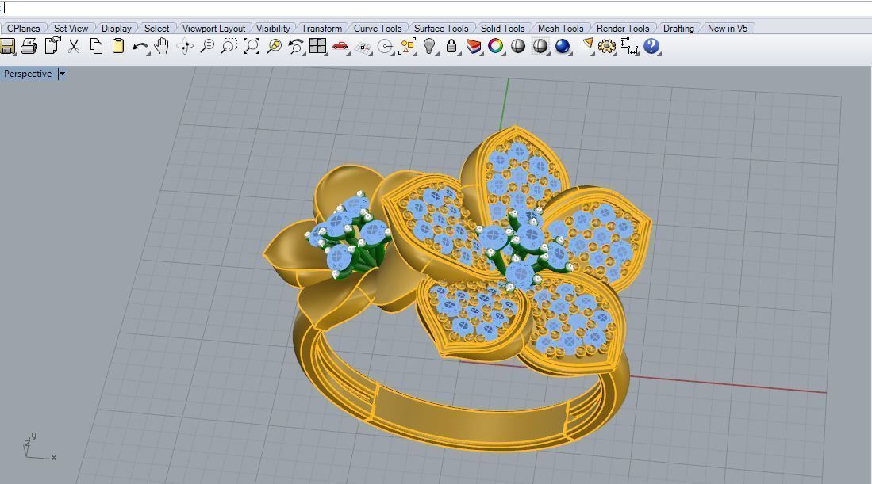
Task: Switch to the Mesh Tools tab
Action: 560,29
